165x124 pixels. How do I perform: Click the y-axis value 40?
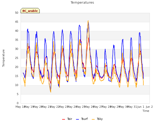pyautogui.click(x=16, y=31)
